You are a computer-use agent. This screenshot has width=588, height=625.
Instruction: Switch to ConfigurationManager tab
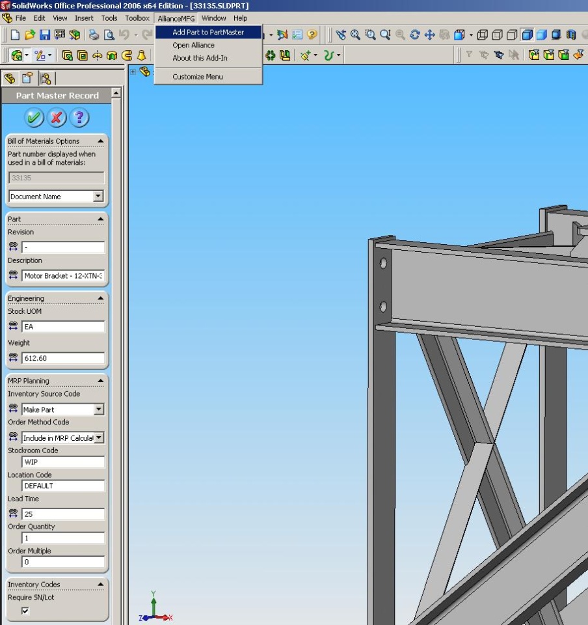pyautogui.click(x=46, y=78)
